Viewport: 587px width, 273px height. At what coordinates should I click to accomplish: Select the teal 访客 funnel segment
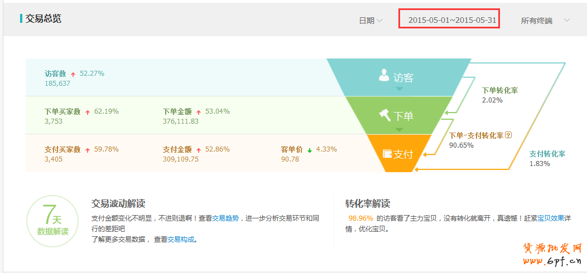pos(398,77)
